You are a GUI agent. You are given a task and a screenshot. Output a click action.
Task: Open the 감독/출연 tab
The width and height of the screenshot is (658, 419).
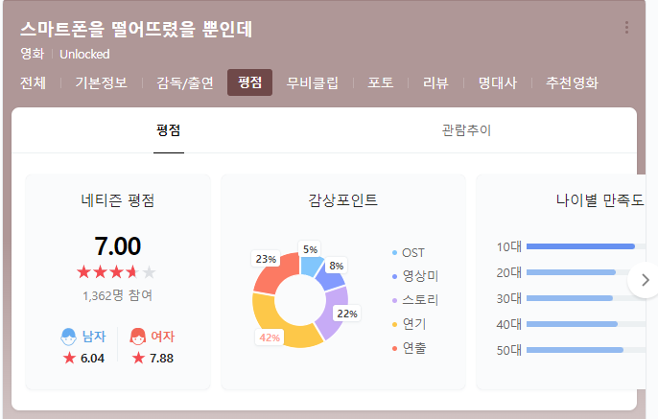pos(185,82)
